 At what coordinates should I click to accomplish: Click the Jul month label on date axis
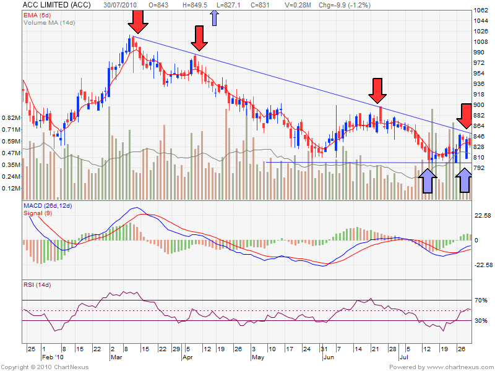pyautogui.click(x=404, y=357)
